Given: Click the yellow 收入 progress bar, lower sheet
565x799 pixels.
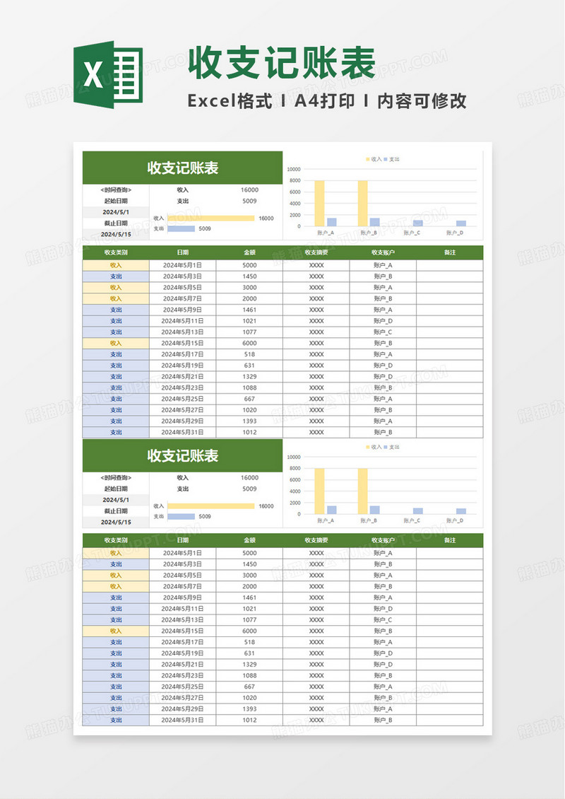Looking at the screenshot, I should coord(210,506).
